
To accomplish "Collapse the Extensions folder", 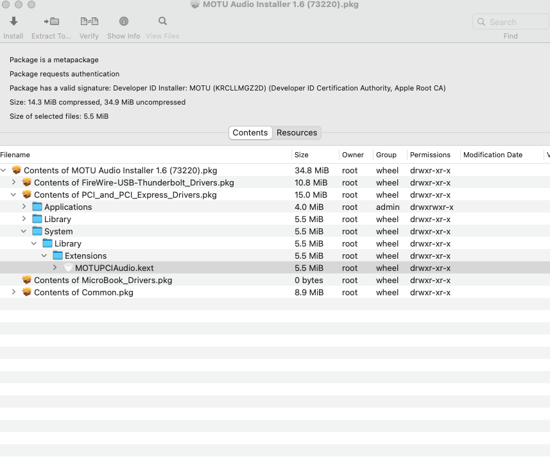I will tap(44, 256).
